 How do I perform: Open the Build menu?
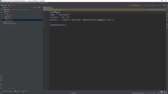29,3
